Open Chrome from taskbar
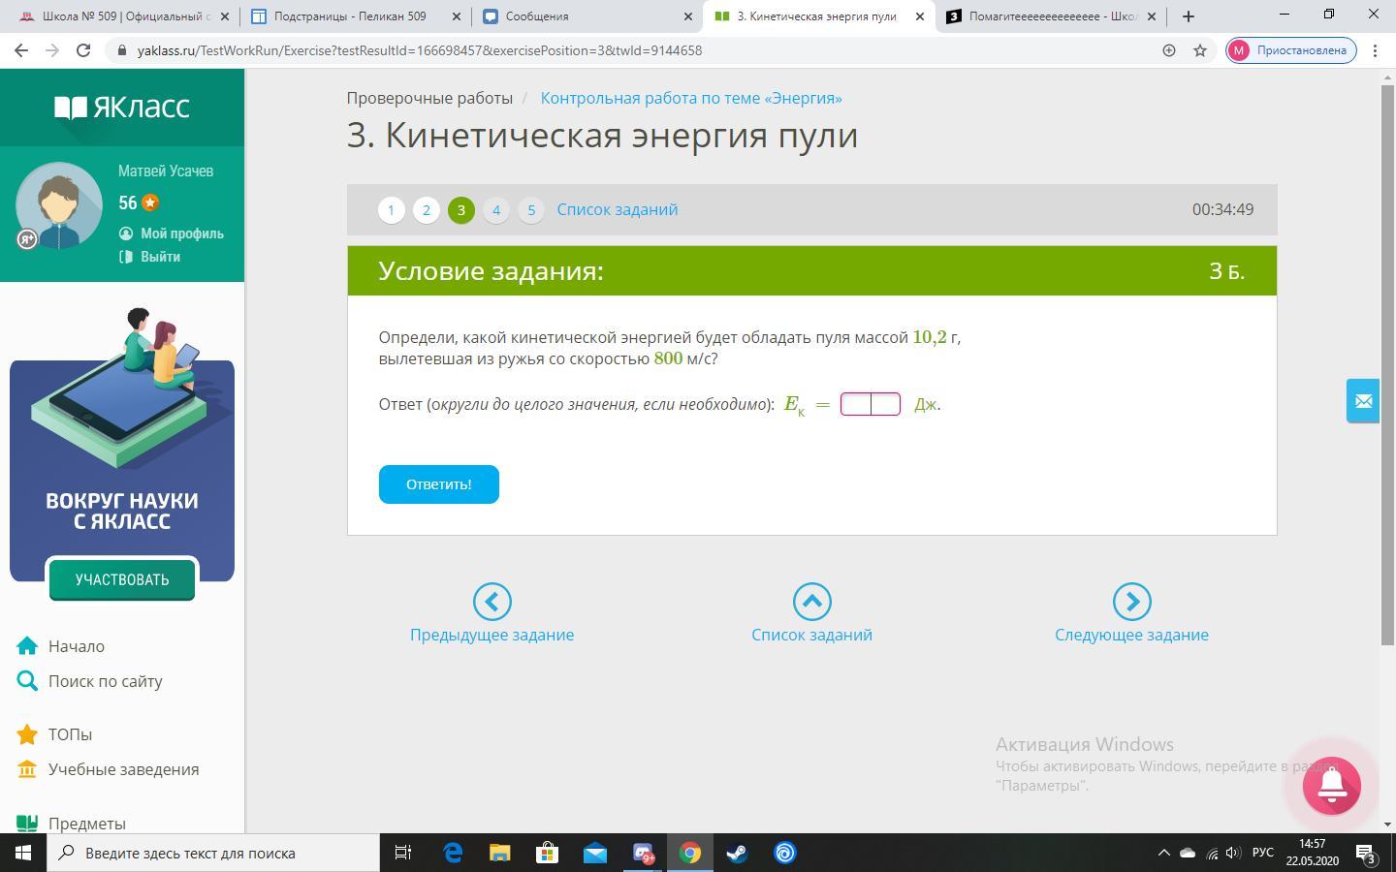Viewport: 1396px width, 872px height. click(x=690, y=853)
